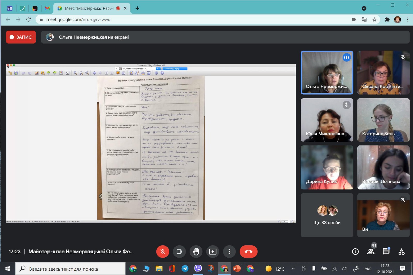Show the participants list
413x275 pixels.
click(371, 252)
